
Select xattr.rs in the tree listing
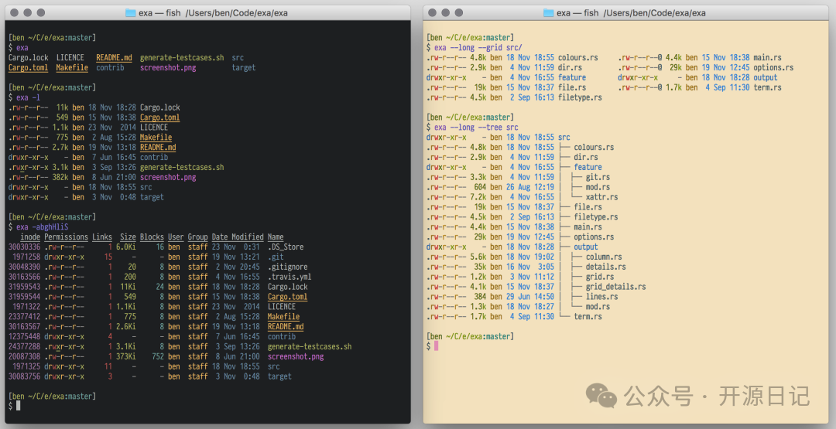point(600,197)
